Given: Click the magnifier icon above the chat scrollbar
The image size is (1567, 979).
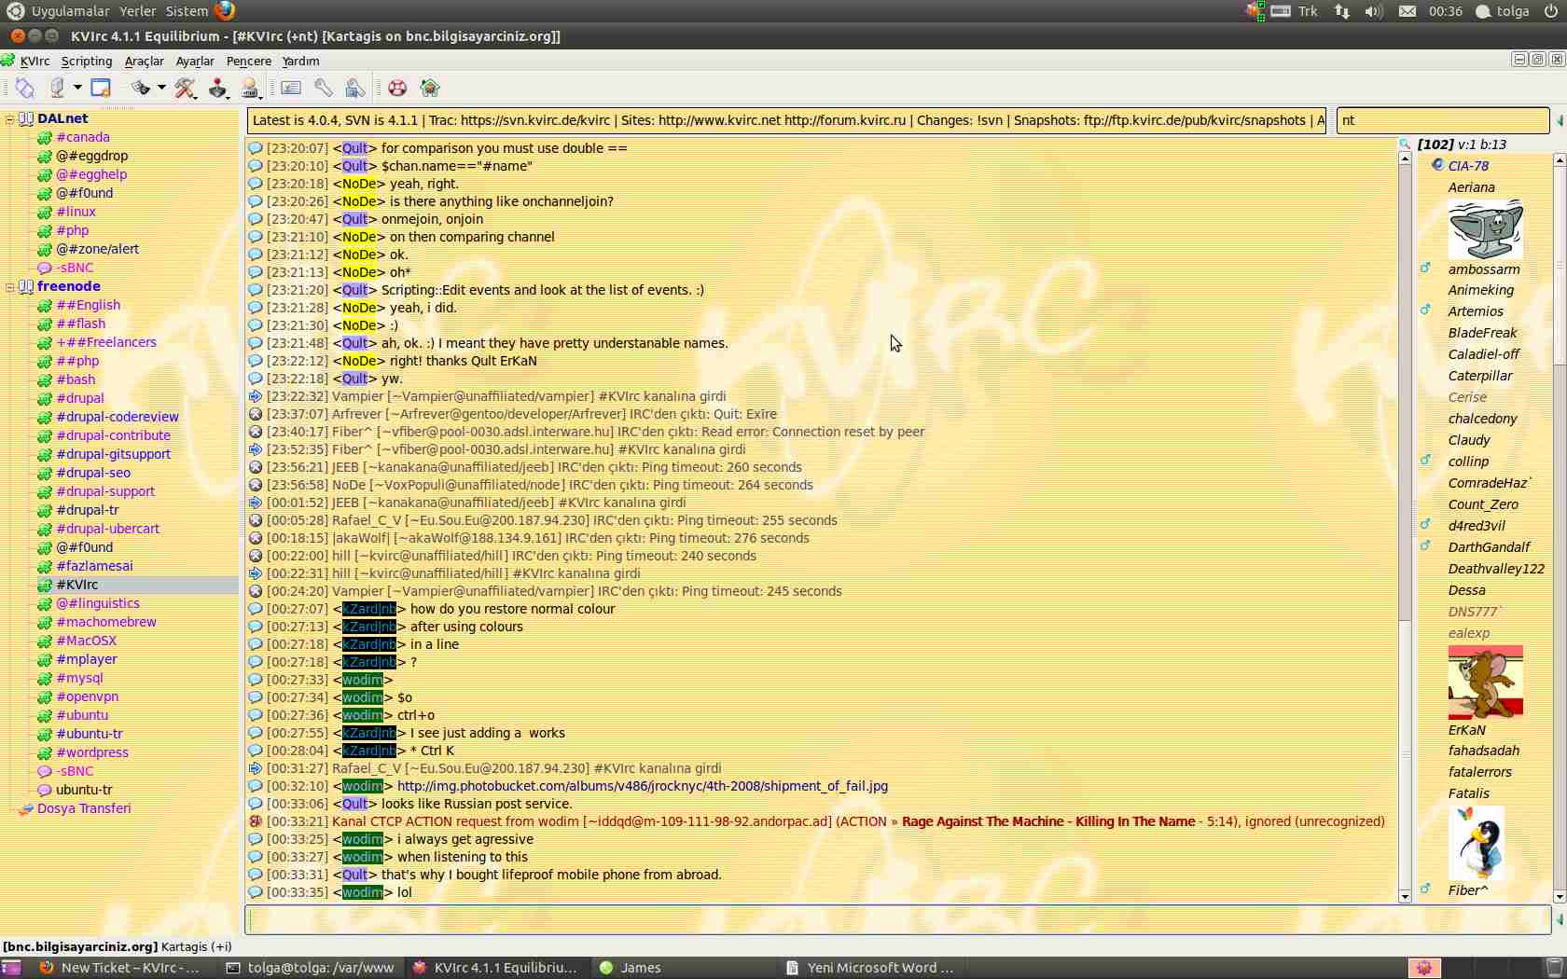Looking at the screenshot, I should (x=1405, y=145).
